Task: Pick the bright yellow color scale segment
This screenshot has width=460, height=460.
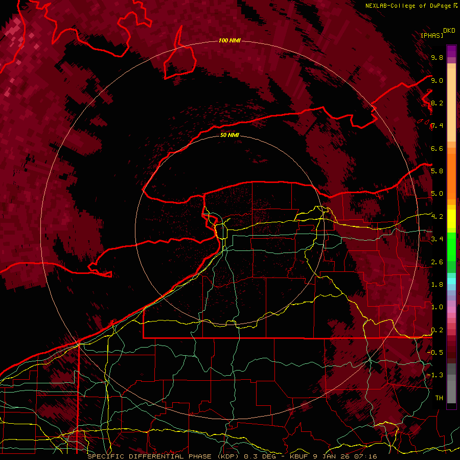Action: coord(451,219)
